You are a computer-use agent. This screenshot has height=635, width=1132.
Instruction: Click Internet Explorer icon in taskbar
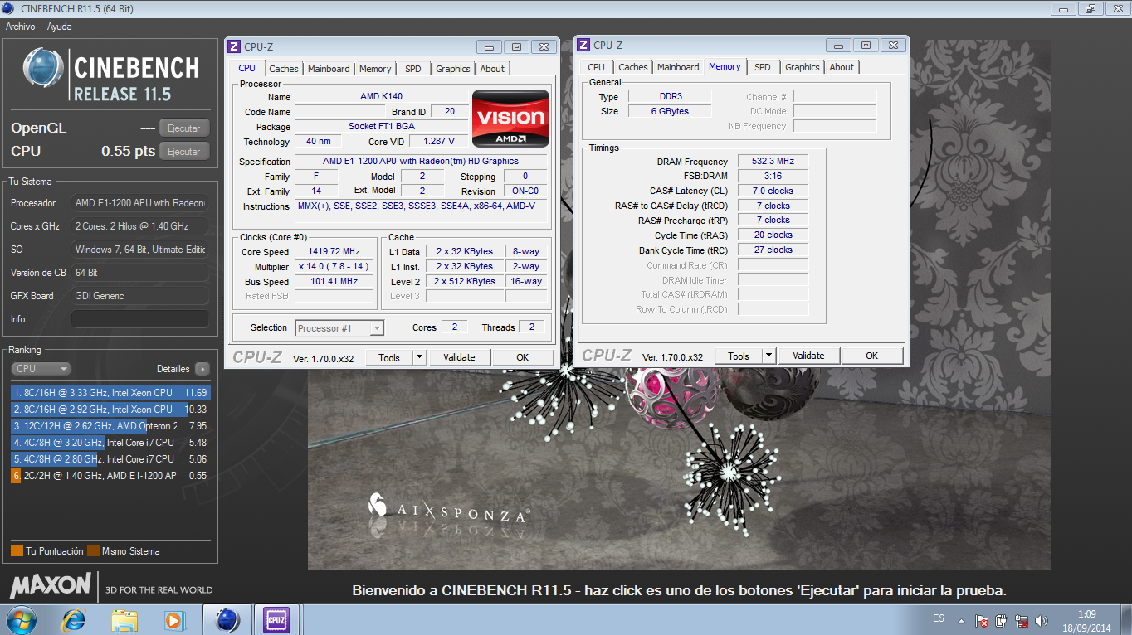tap(74, 619)
